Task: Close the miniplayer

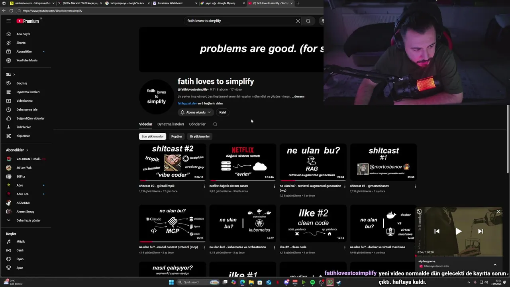Action: 498,212
